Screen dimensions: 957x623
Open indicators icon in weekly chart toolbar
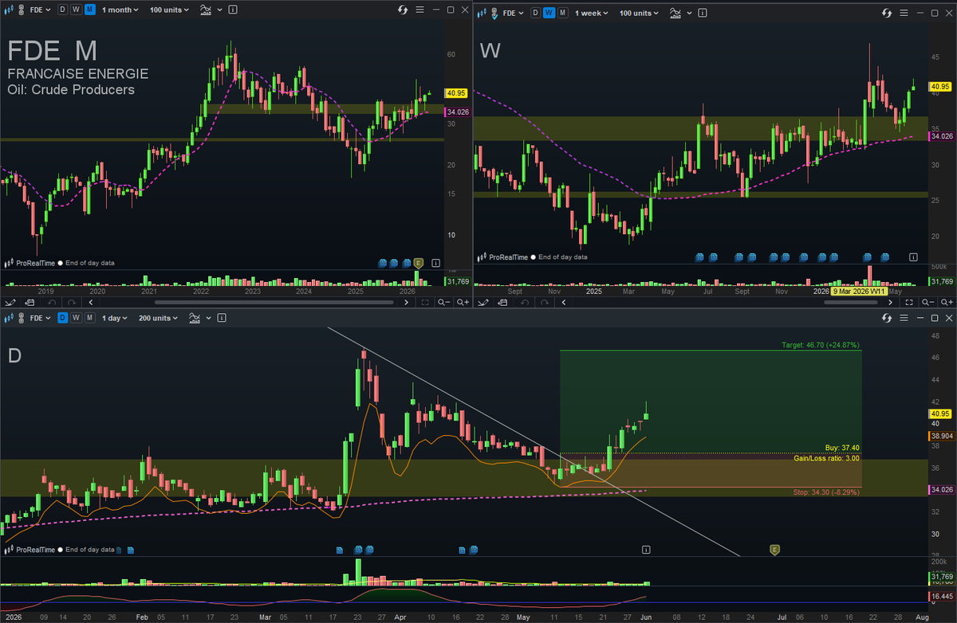tap(675, 13)
